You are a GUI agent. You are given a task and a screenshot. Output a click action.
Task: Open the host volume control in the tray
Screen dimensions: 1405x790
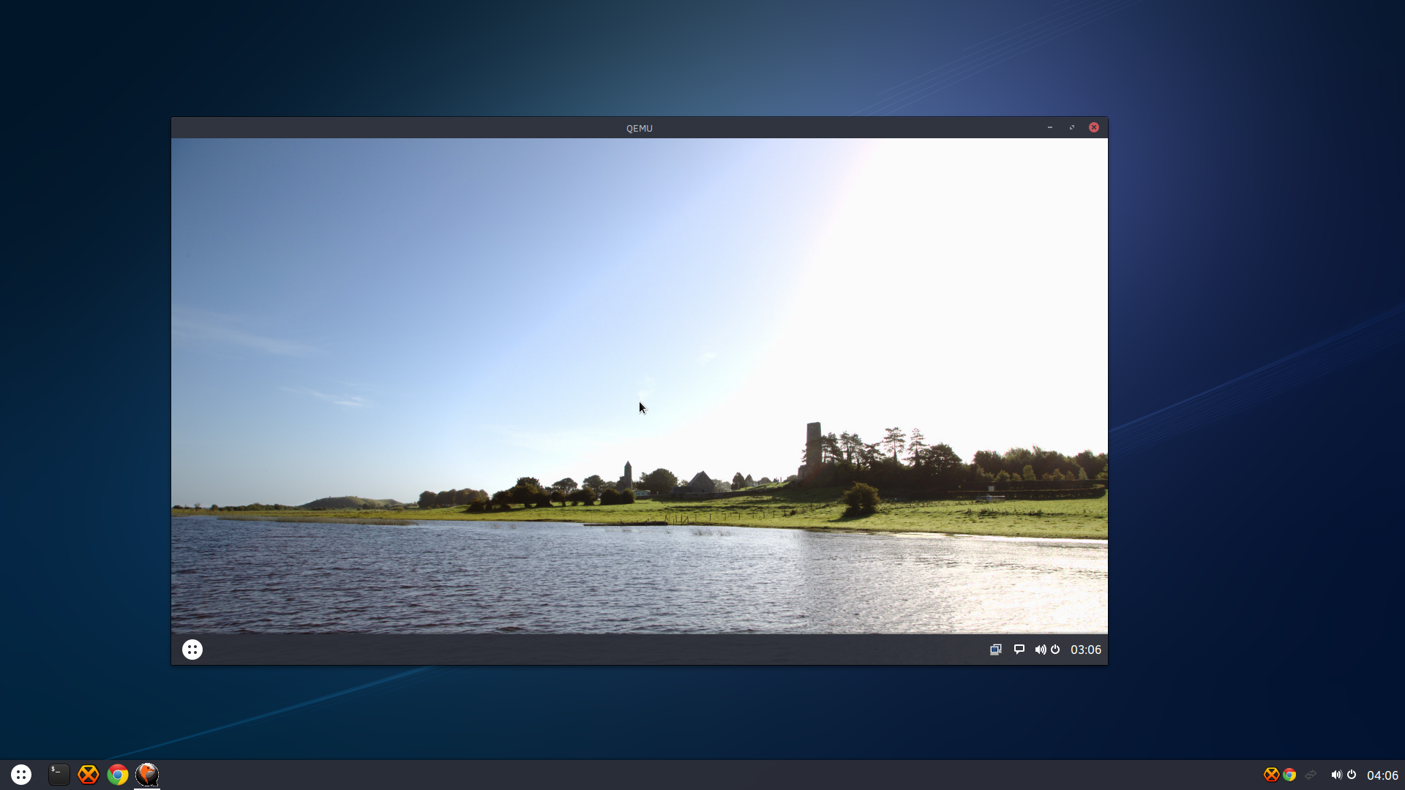[1336, 775]
